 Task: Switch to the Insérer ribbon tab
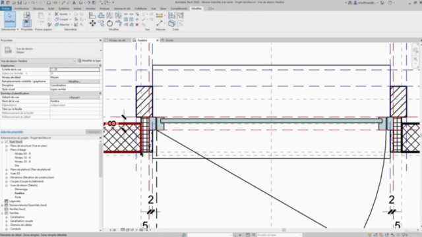[x=77, y=9]
